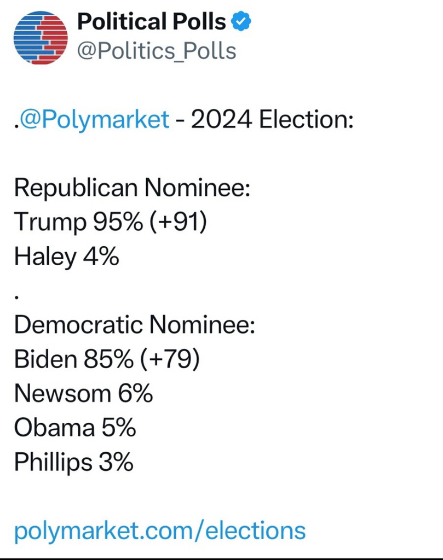Click the "Obama 5%" line
Screen dimensions: 443x560
point(74,428)
